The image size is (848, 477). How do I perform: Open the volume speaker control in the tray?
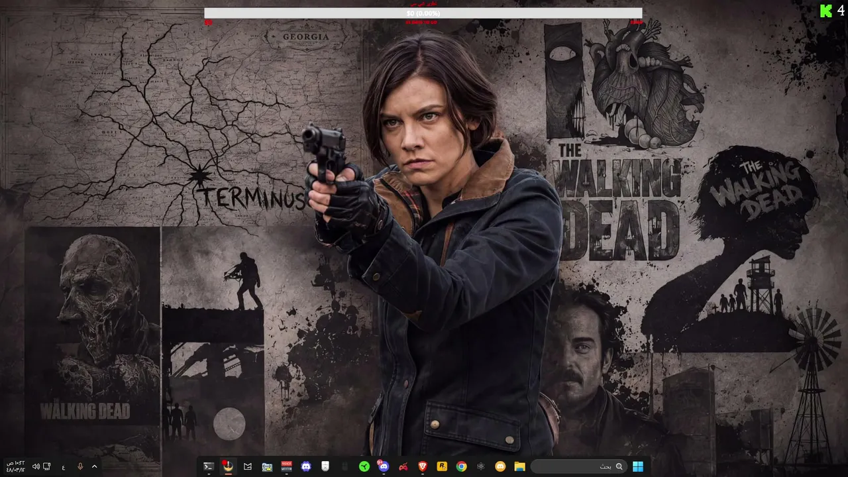coord(36,466)
